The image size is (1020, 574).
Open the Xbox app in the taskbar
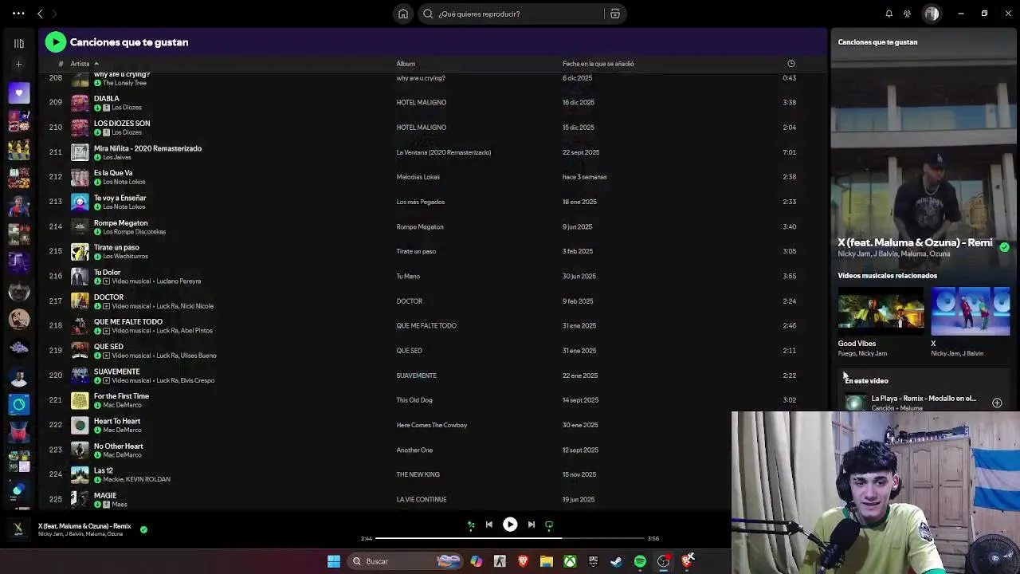coord(570,561)
